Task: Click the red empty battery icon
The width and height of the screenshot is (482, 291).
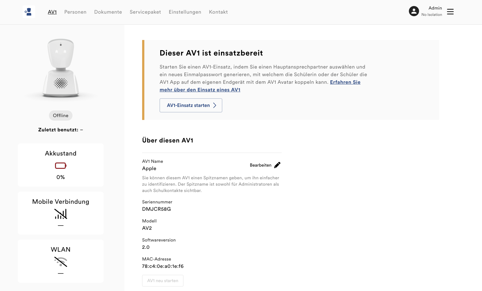Action: (61, 166)
